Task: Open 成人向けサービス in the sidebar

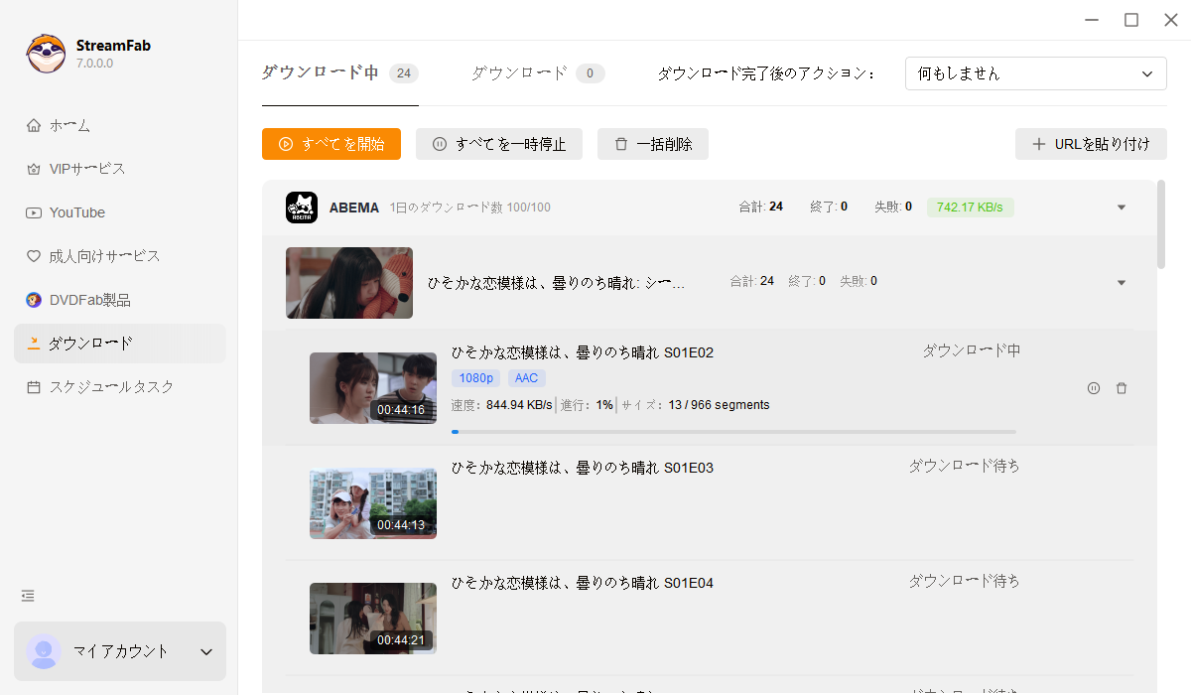Action: 103,256
